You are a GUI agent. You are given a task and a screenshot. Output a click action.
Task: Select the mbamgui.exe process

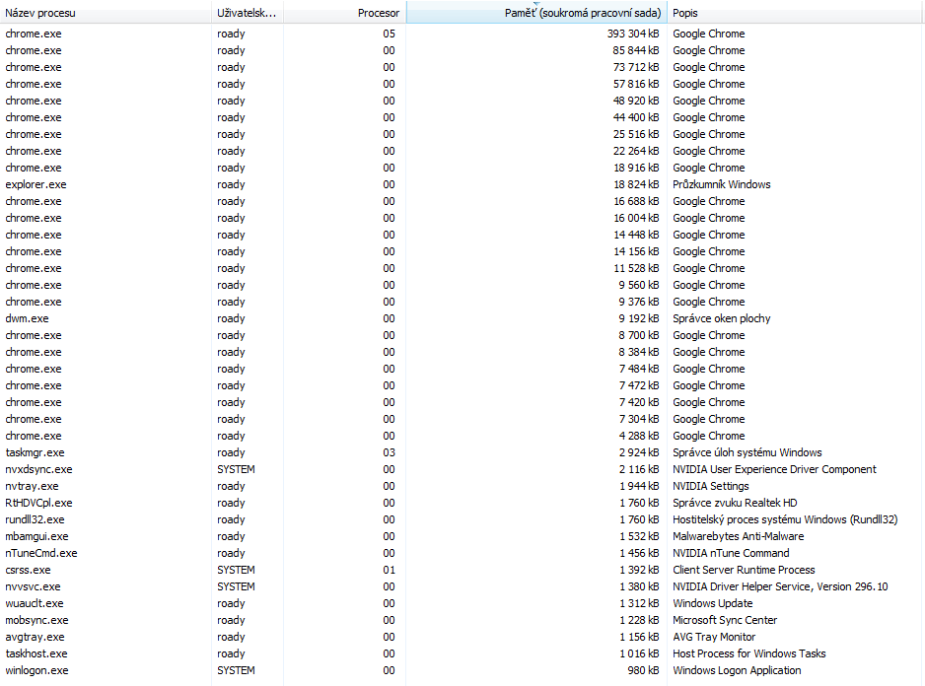(x=36, y=536)
